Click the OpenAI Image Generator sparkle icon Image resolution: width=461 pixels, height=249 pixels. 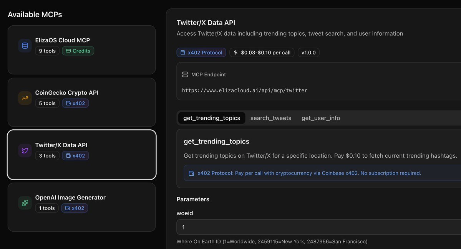coord(25,203)
